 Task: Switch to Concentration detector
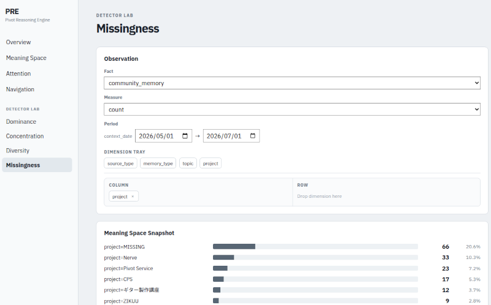[x=25, y=136]
